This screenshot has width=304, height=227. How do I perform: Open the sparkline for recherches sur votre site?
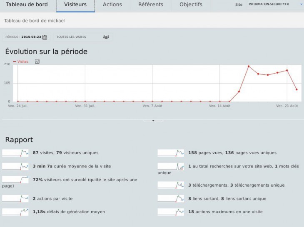point(171,166)
